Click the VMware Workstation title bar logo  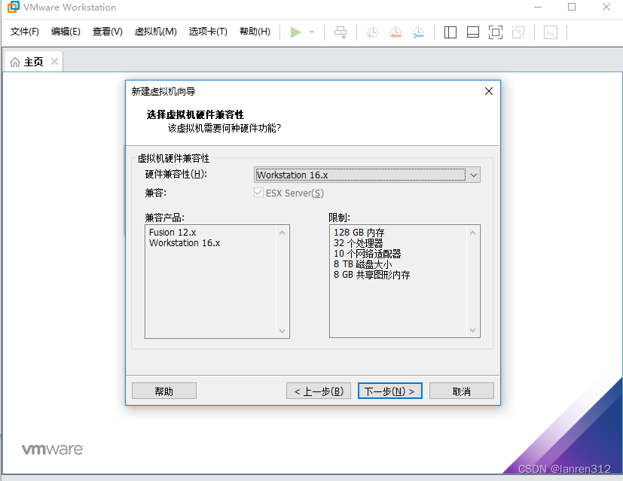(x=13, y=7)
